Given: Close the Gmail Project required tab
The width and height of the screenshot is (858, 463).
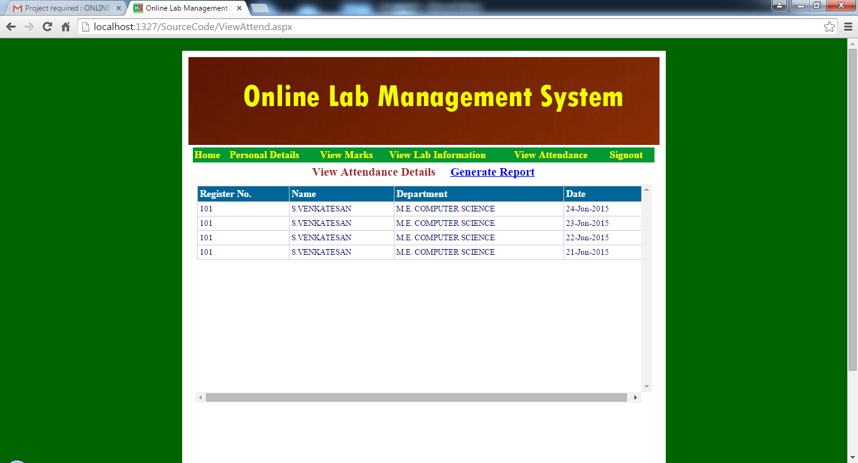Looking at the screenshot, I should click(x=118, y=8).
